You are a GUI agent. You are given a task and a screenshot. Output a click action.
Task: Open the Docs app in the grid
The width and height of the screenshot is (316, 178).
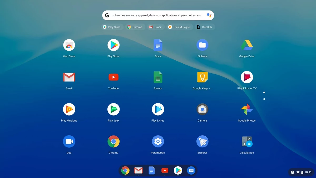click(158, 45)
